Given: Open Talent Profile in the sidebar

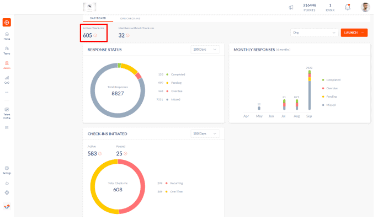Looking at the screenshot, I should pyautogui.click(x=7, y=113).
